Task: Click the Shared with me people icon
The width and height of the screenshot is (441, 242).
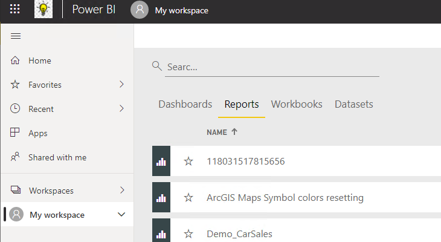Action: tap(15, 157)
